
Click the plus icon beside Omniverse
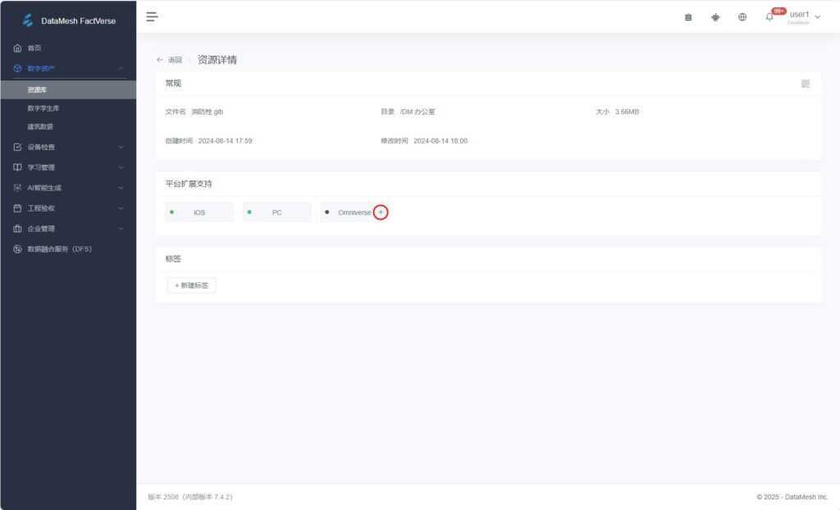click(x=381, y=212)
